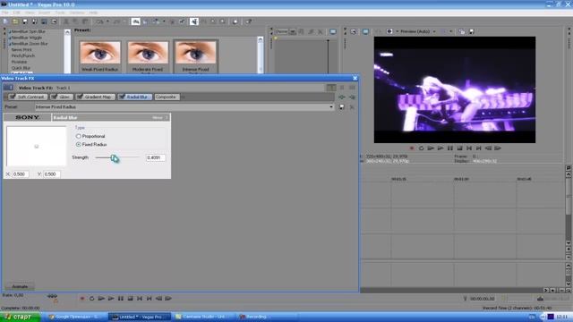Open project Properties icon in toolbar
Viewport: 573px width, 322px height.
point(54,21)
